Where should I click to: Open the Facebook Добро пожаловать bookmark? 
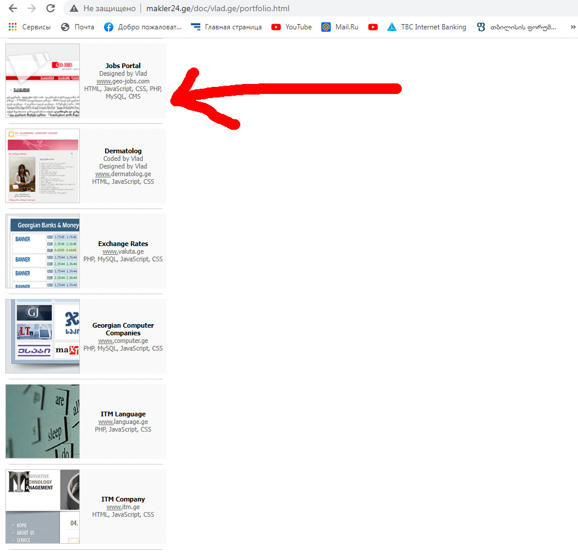[143, 27]
